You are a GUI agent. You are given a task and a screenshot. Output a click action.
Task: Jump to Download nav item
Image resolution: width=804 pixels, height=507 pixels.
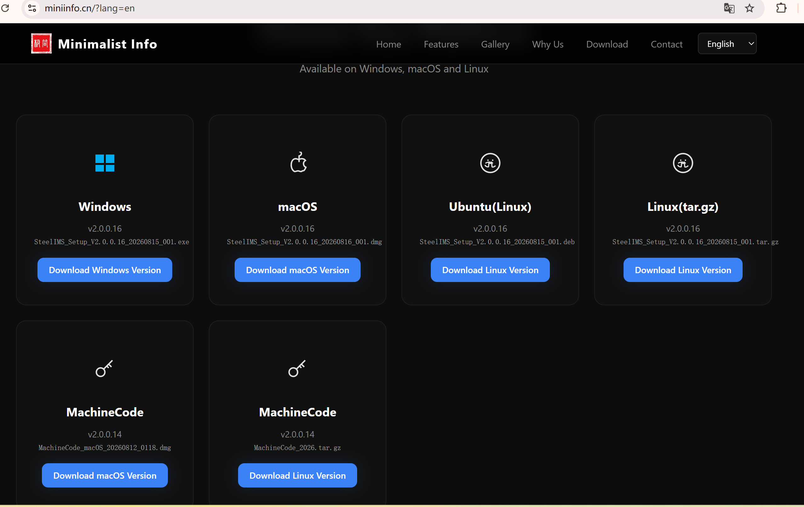click(607, 44)
